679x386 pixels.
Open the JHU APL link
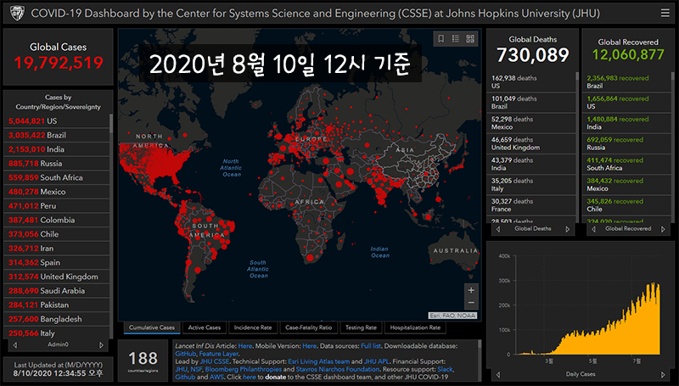[x=376, y=361]
